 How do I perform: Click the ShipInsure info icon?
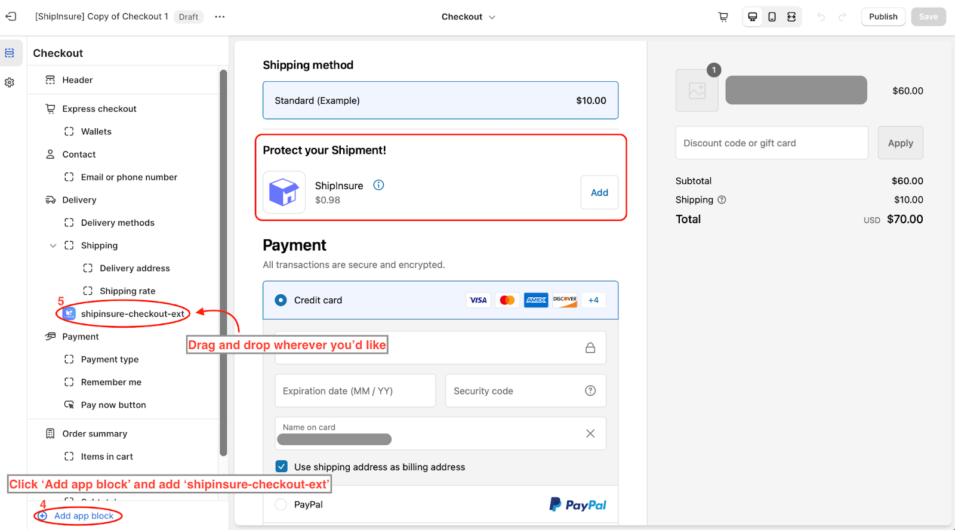pyautogui.click(x=378, y=185)
